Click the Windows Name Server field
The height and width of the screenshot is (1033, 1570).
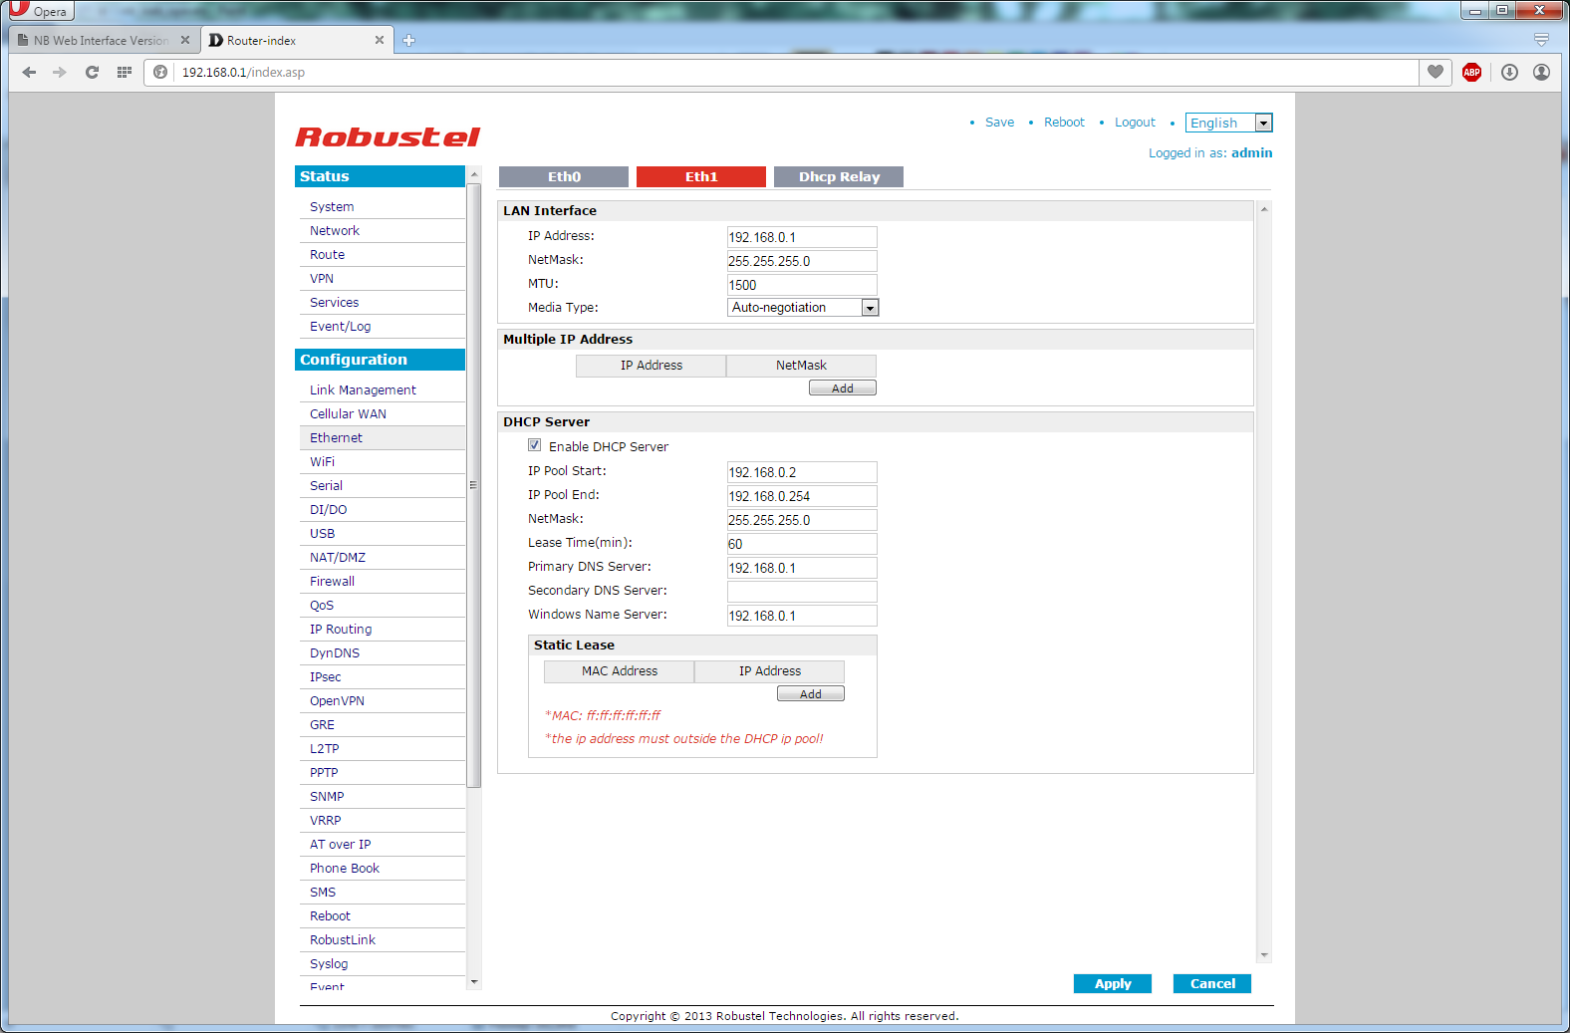click(802, 616)
